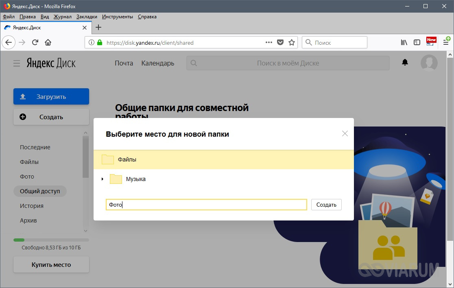Go back using the browser back arrow
This screenshot has height=288, width=454.
[9, 43]
